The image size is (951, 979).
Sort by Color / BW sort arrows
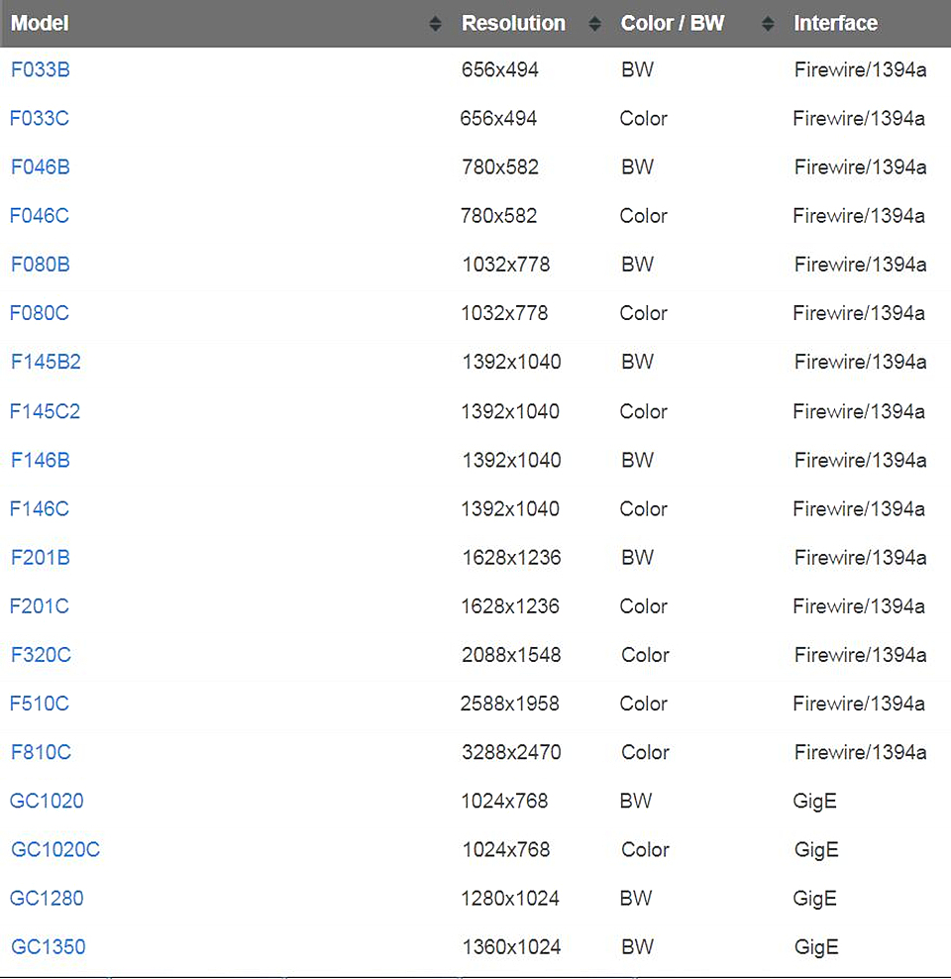768,24
